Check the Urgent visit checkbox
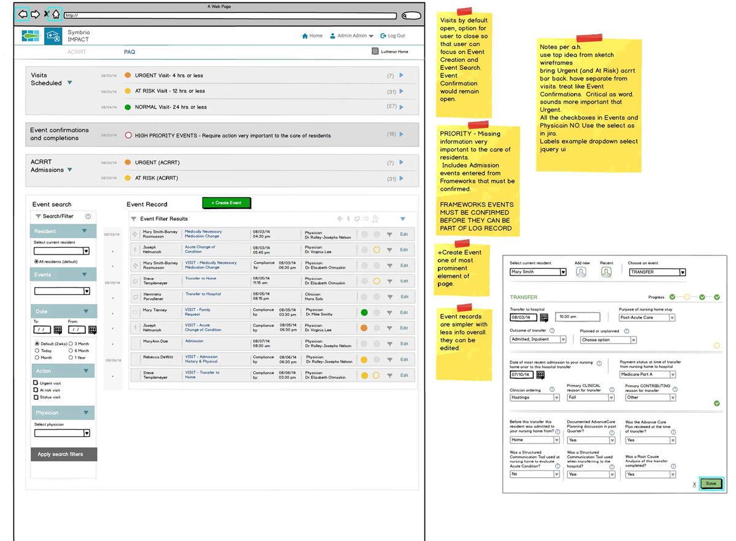Image resolution: width=736 pixels, height=541 pixels. [36, 383]
